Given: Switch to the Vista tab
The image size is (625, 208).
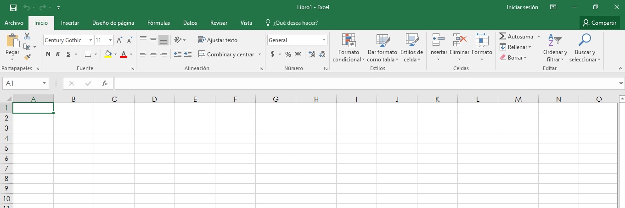Looking at the screenshot, I should pos(246,23).
